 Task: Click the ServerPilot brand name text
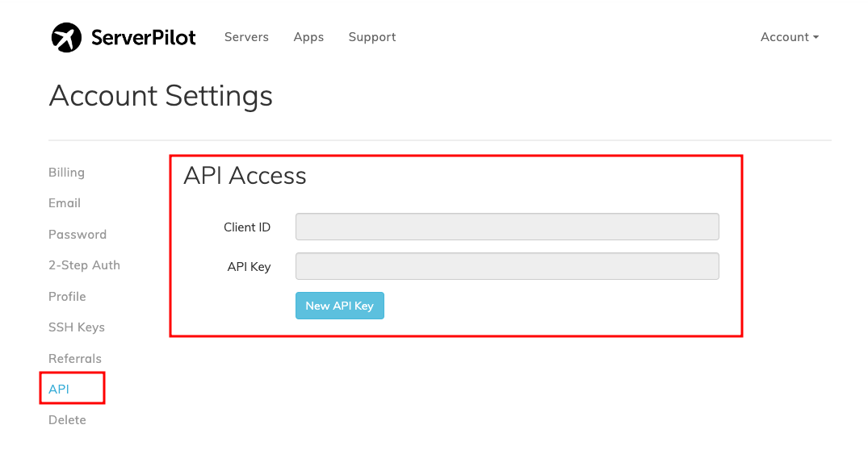tap(144, 38)
